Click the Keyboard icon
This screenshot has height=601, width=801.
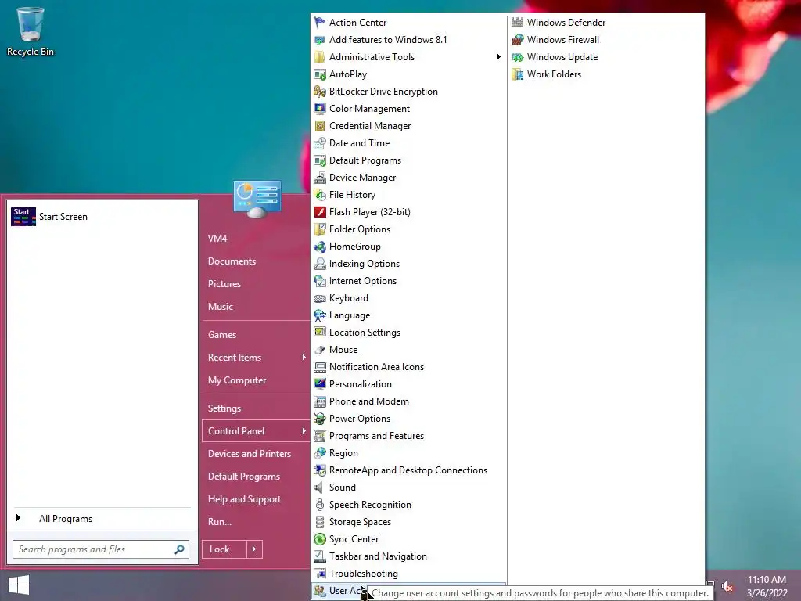pyautogui.click(x=320, y=298)
